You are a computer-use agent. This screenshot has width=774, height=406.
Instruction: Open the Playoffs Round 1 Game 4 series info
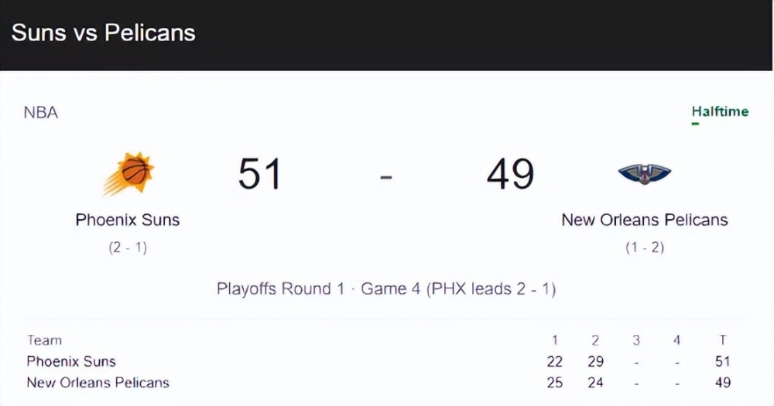386,288
